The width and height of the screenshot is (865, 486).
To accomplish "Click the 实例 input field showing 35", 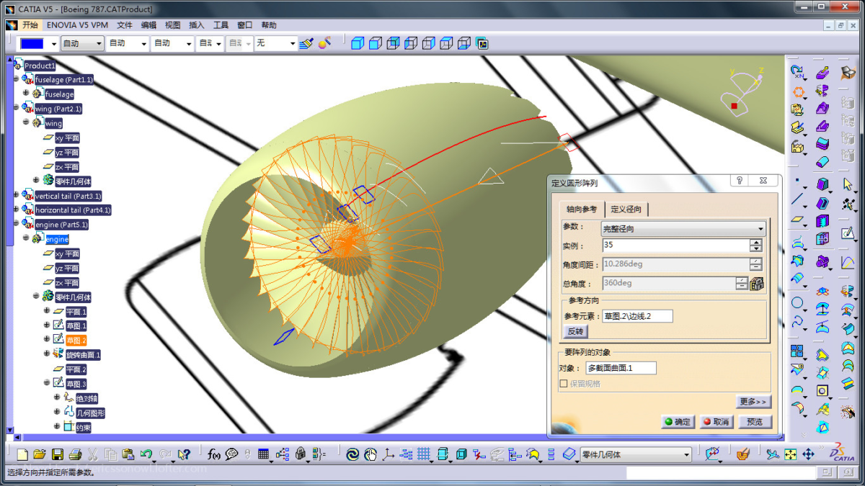I will pos(675,246).
